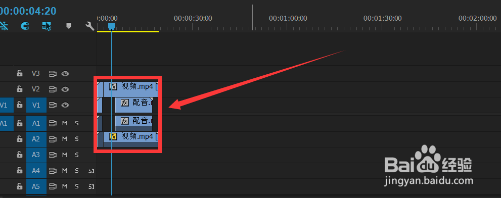The image size is (501, 198).
Task: Toggle Linked Selection button
Action: (x=47, y=26)
